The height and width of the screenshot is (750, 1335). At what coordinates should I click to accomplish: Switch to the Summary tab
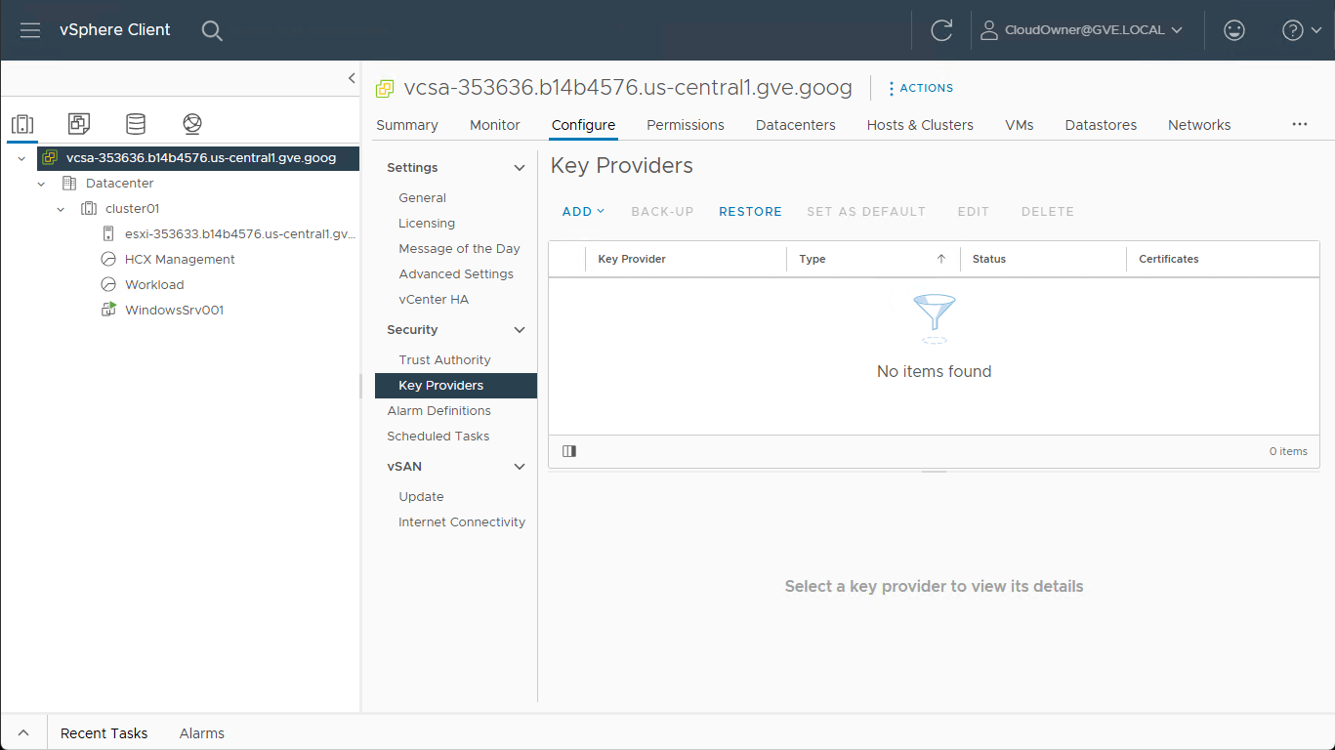click(x=407, y=125)
